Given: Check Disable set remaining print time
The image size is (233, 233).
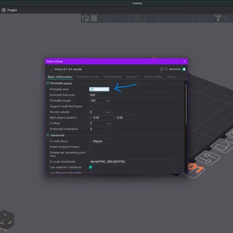Looking at the screenshot, I should tap(91, 154).
